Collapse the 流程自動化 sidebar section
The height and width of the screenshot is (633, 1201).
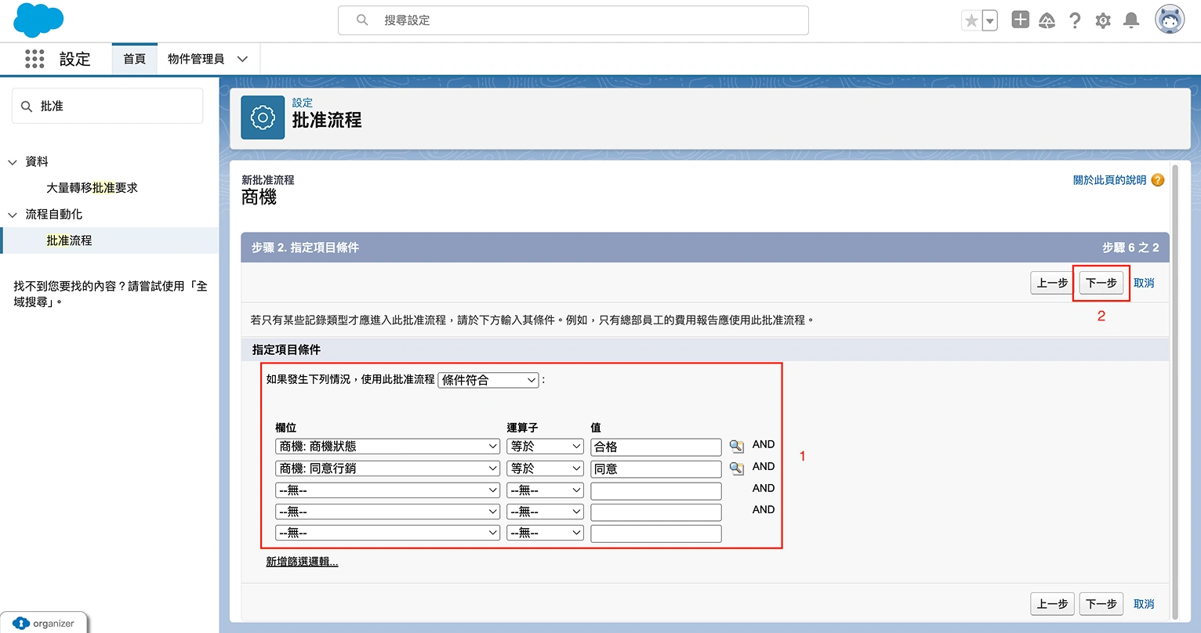(x=13, y=215)
